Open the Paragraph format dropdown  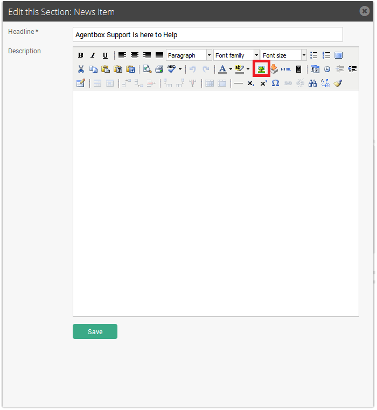pyautogui.click(x=188, y=55)
